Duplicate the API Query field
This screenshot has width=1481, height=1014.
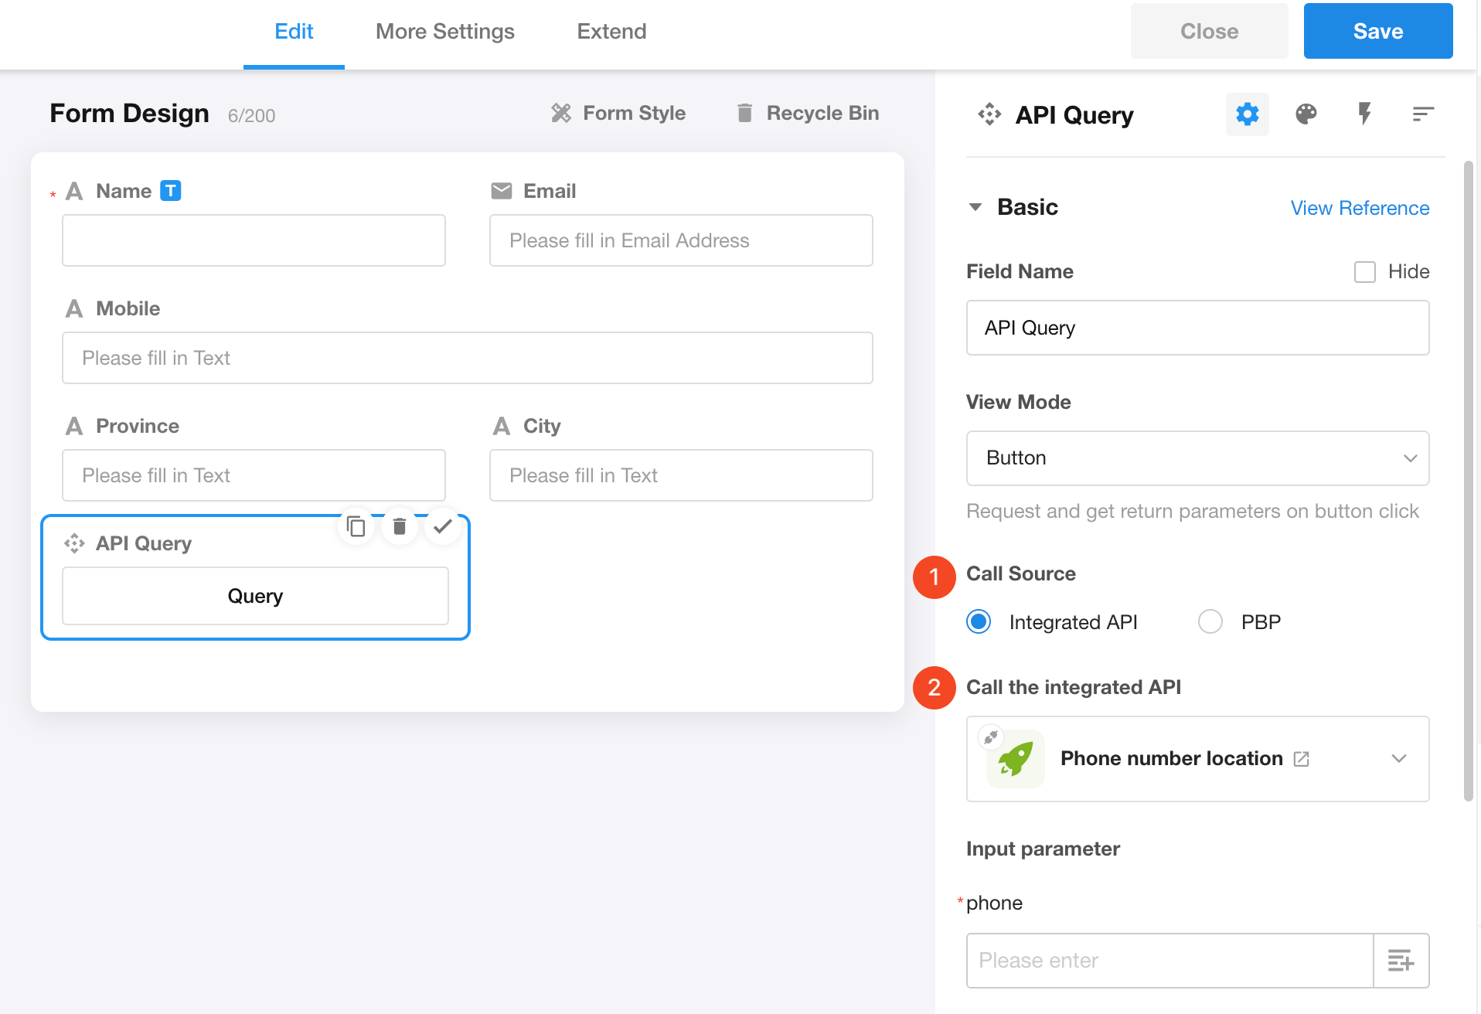tap(356, 527)
